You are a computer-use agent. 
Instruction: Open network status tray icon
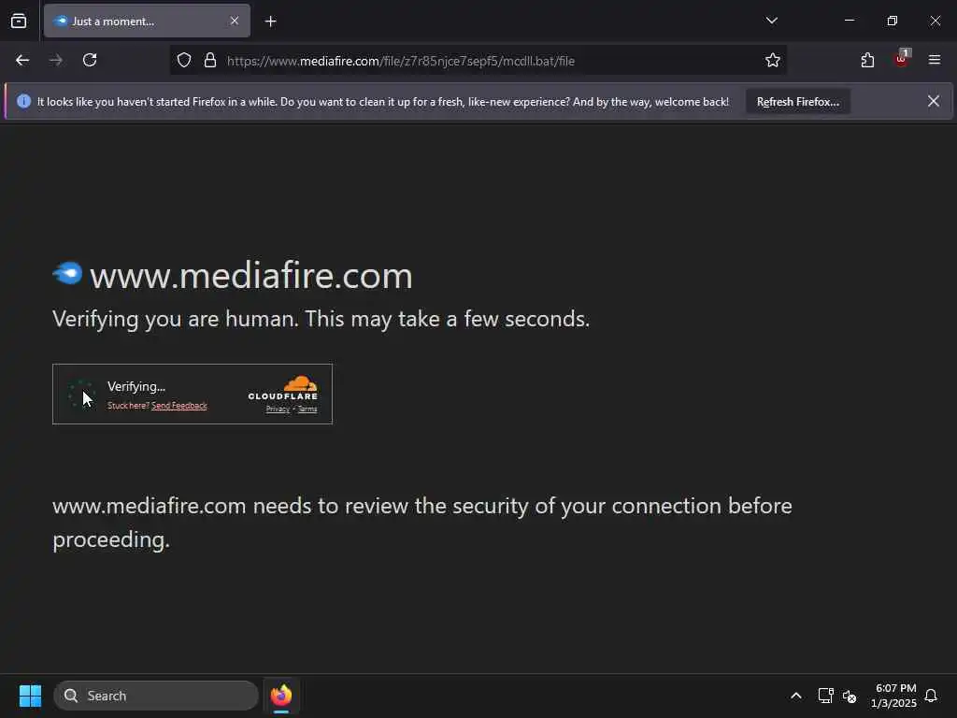[825, 696]
